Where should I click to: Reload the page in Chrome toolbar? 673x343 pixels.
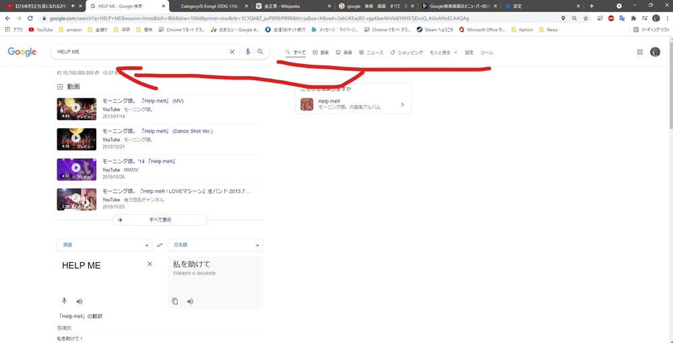[30, 18]
